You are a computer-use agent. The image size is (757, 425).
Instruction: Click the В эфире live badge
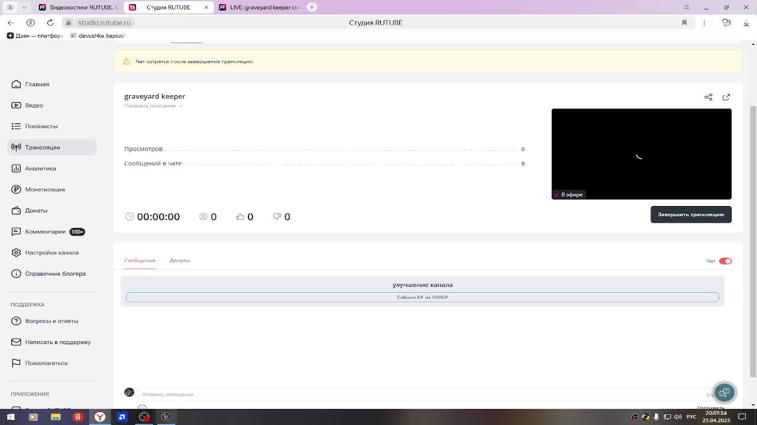(x=569, y=194)
